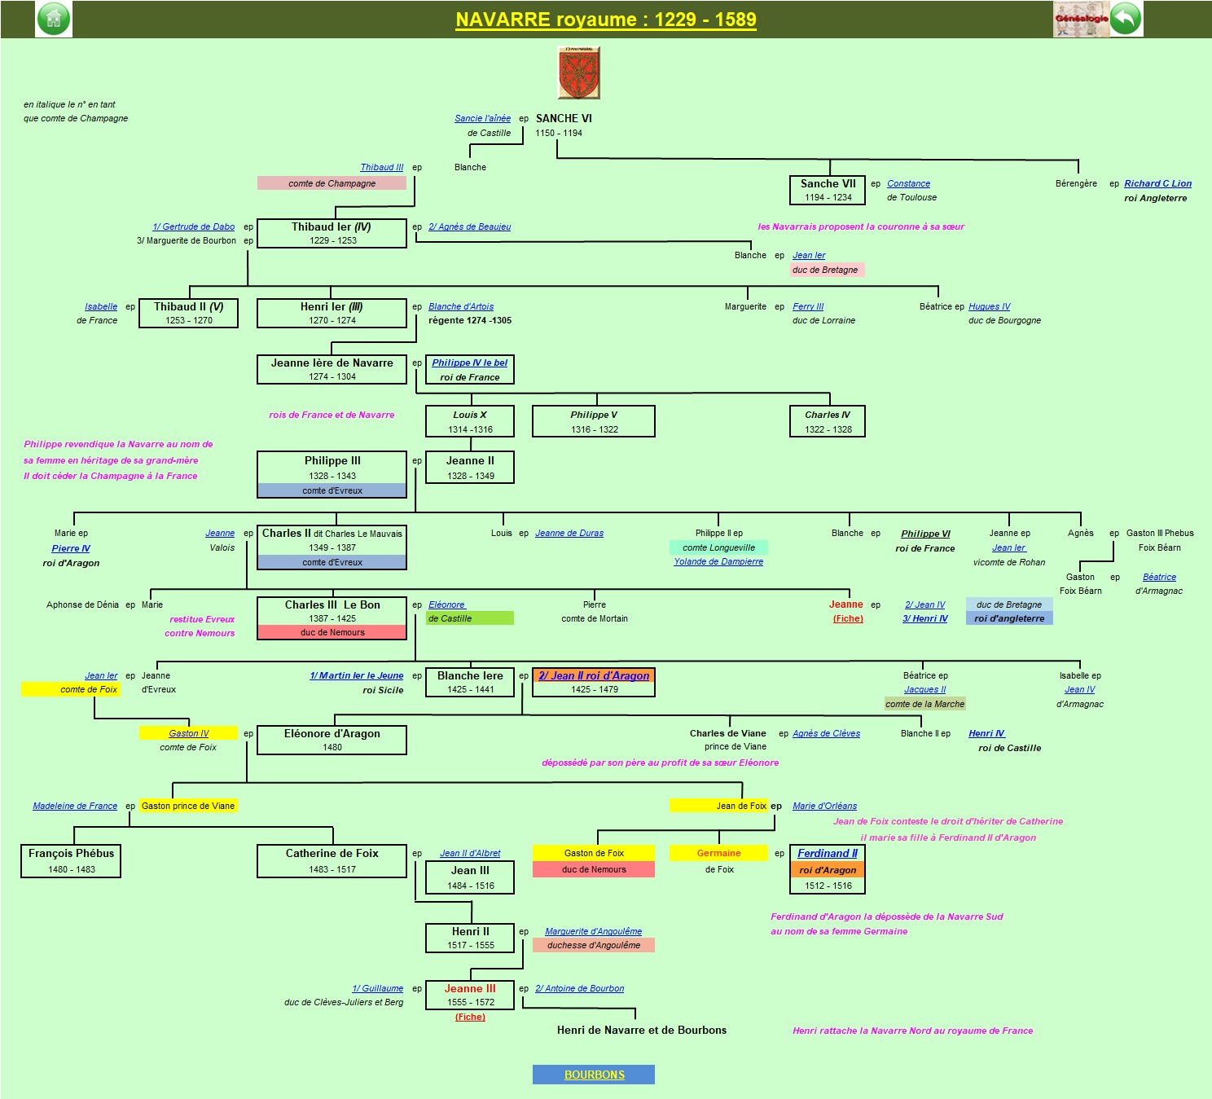Click the page title NAVARRE royaume
This screenshot has width=1212, height=1099.
[x=606, y=20]
